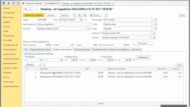Open calculator for сорность от field
The height and width of the screenshot is (107, 190).
click(x=112, y=60)
